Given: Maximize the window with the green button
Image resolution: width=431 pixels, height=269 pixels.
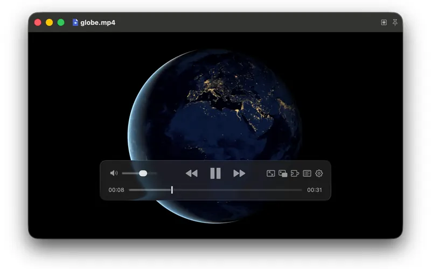Looking at the screenshot, I should [61, 23].
